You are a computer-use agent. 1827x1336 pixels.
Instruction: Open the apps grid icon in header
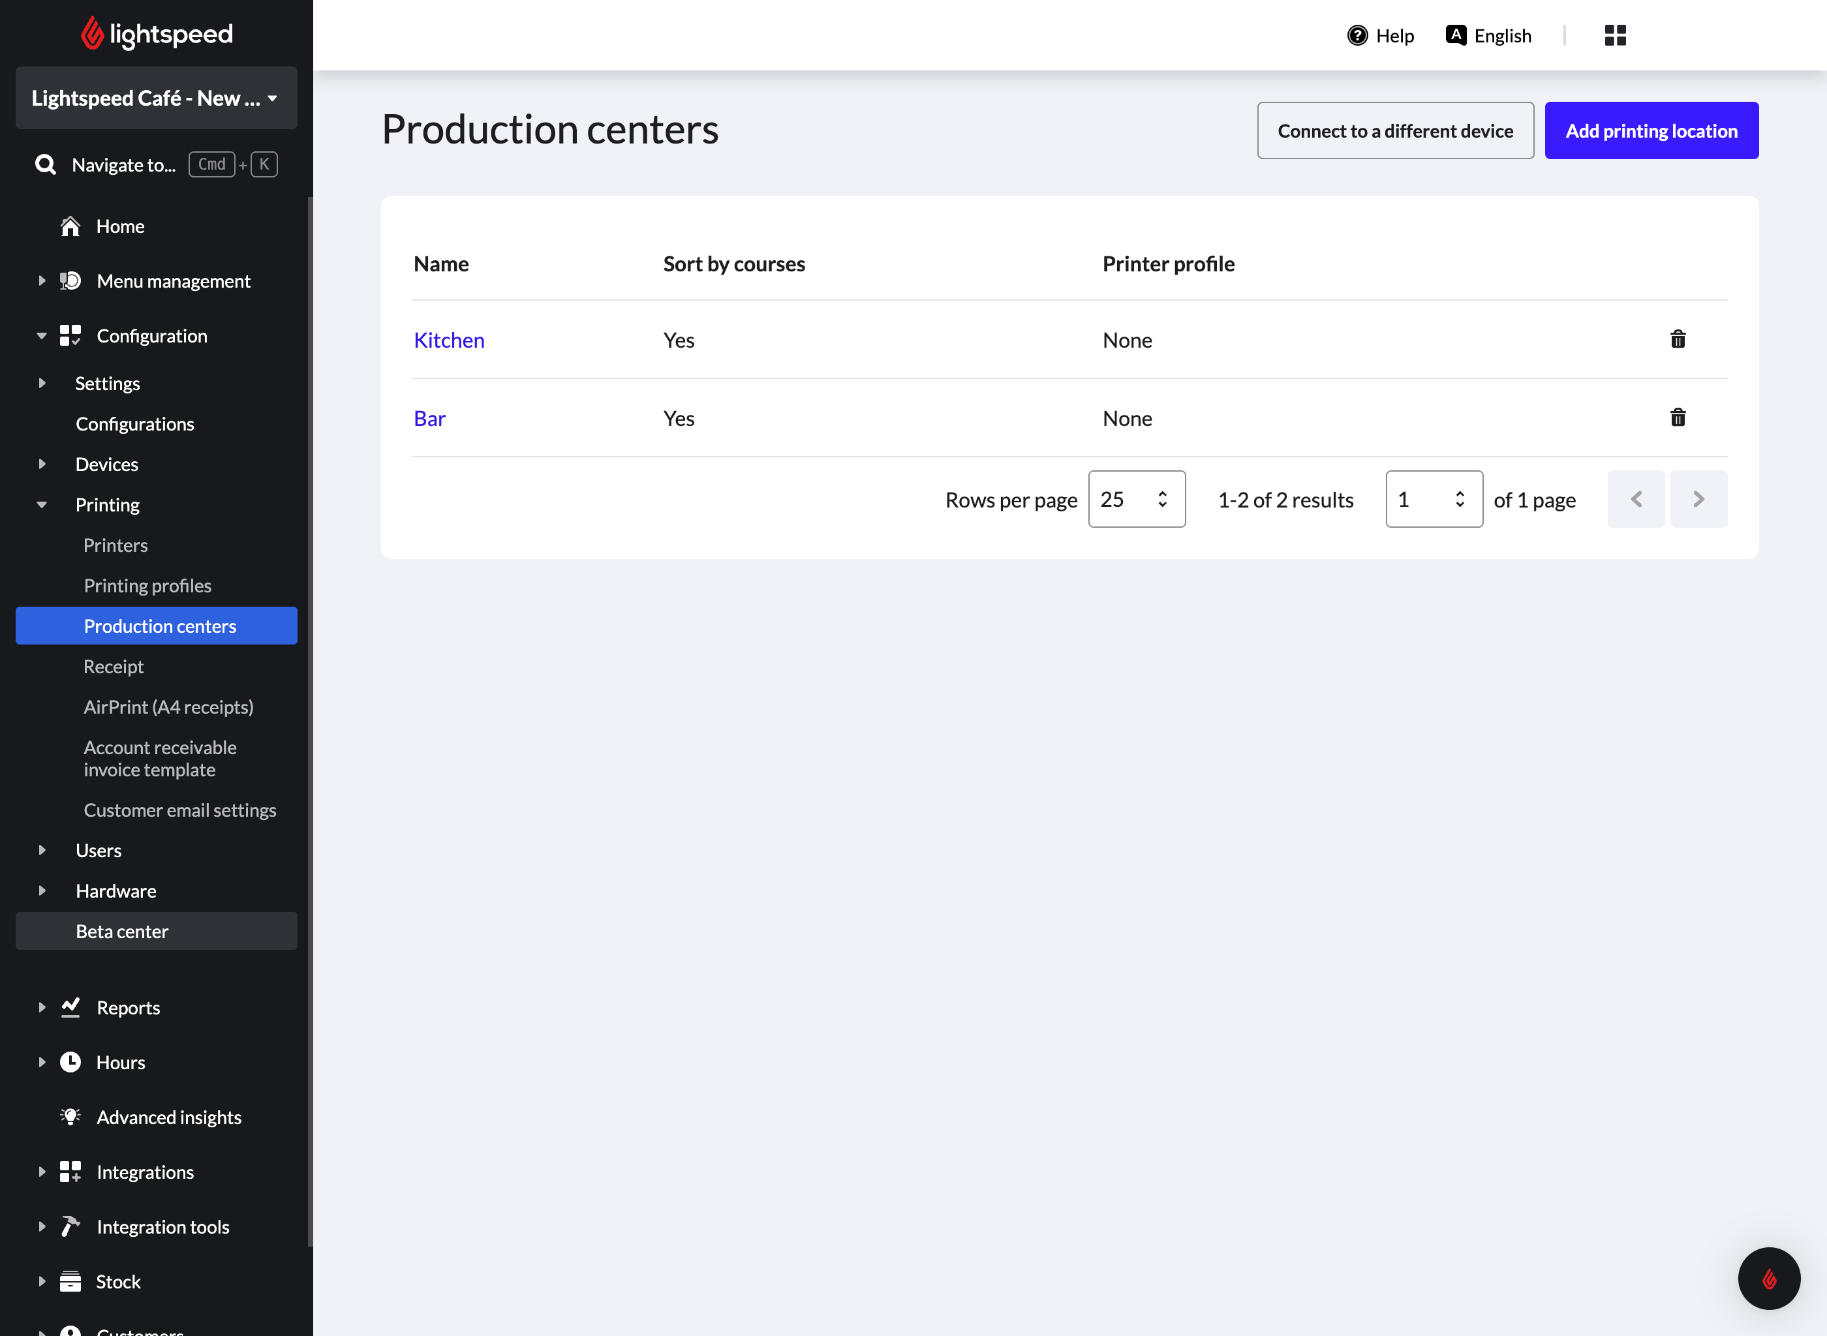[1614, 36]
